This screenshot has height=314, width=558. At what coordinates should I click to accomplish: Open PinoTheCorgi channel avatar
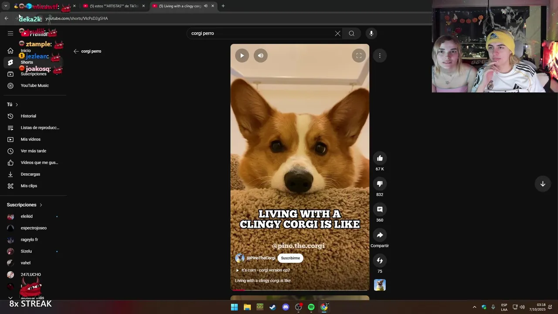pyautogui.click(x=240, y=258)
